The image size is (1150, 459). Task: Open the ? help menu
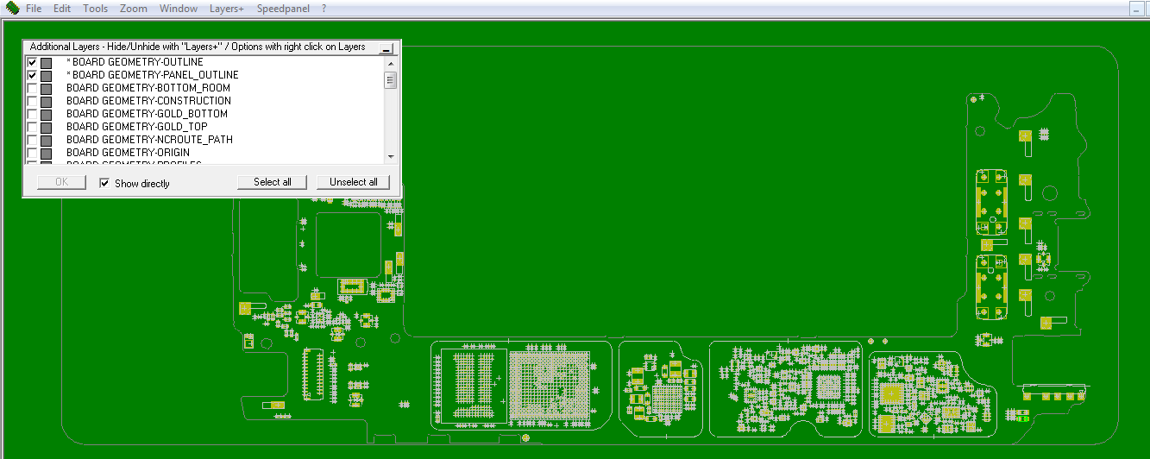(x=324, y=9)
